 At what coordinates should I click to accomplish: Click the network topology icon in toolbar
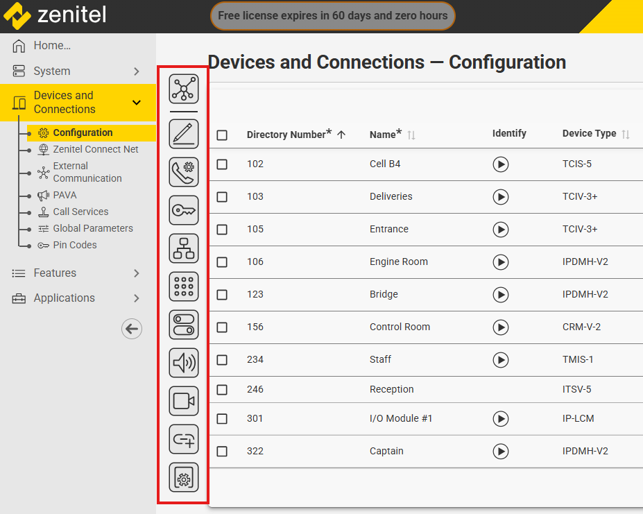point(184,89)
